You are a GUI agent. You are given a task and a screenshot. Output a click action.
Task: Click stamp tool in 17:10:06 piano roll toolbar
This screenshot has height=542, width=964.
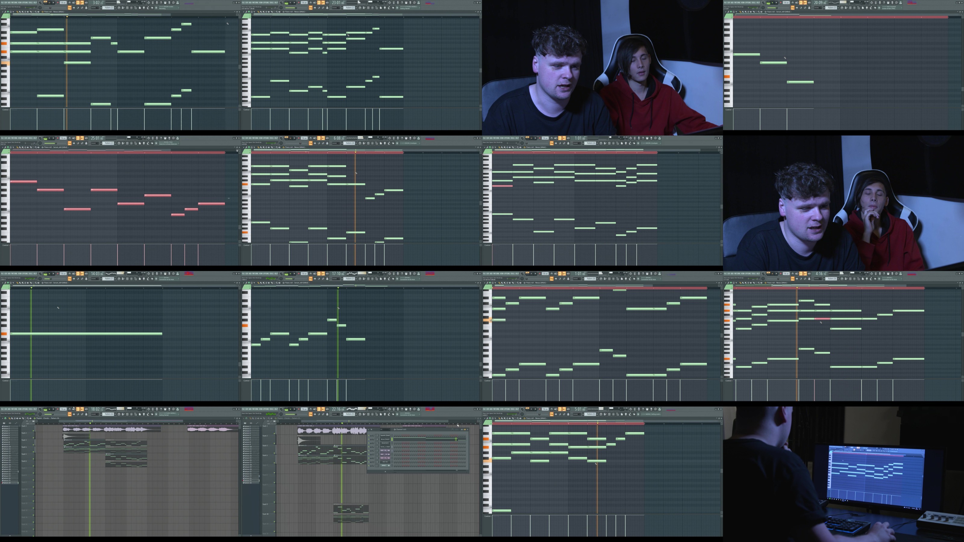click(252, 282)
